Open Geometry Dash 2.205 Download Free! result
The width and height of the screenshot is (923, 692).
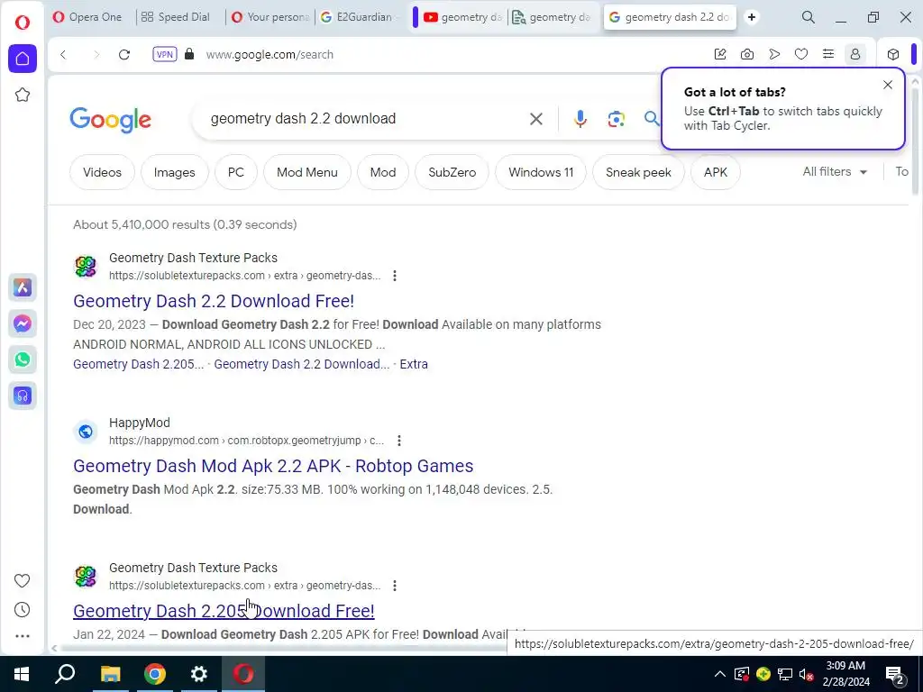pos(224,611)
